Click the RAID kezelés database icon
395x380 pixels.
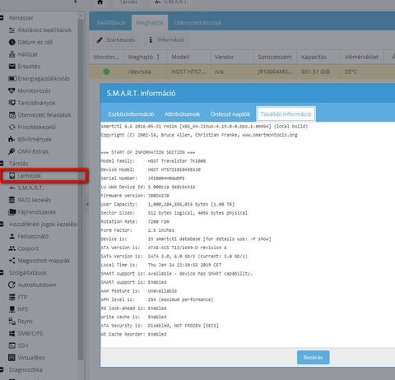click(12, 200)
